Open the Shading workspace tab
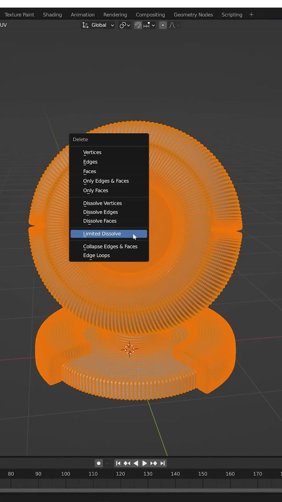 tap(52, 15)
